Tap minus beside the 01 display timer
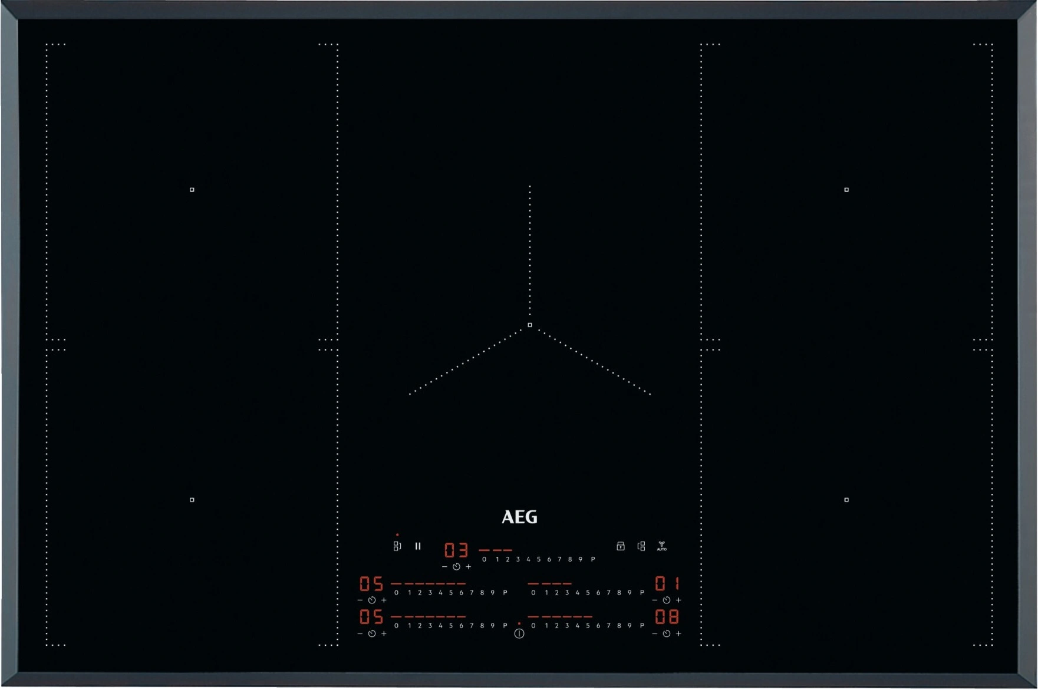This screenshot has height=690, width=1038. [654, 600]
